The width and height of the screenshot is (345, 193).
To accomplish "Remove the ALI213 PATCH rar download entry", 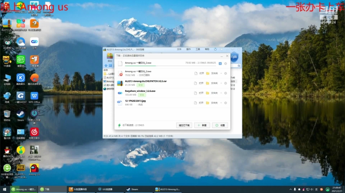I will coord(226,83).
